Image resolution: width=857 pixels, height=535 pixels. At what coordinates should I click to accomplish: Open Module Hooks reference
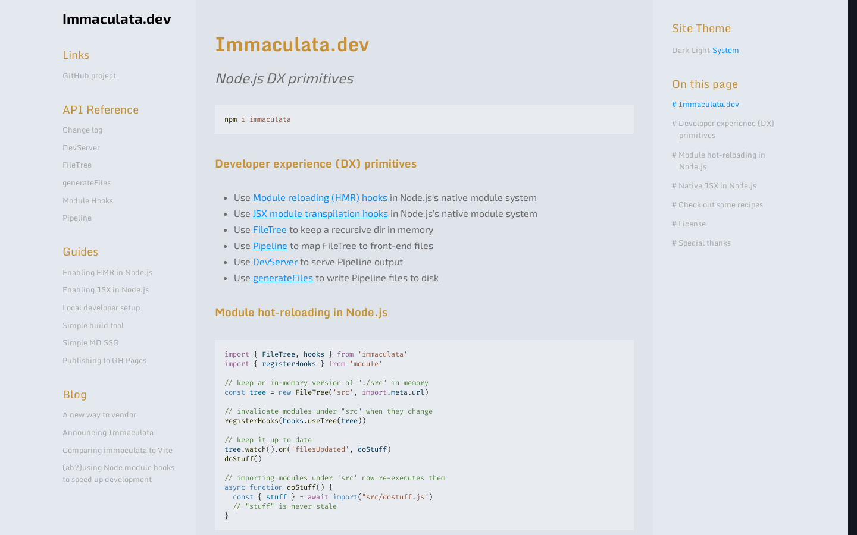coord(87,201)
